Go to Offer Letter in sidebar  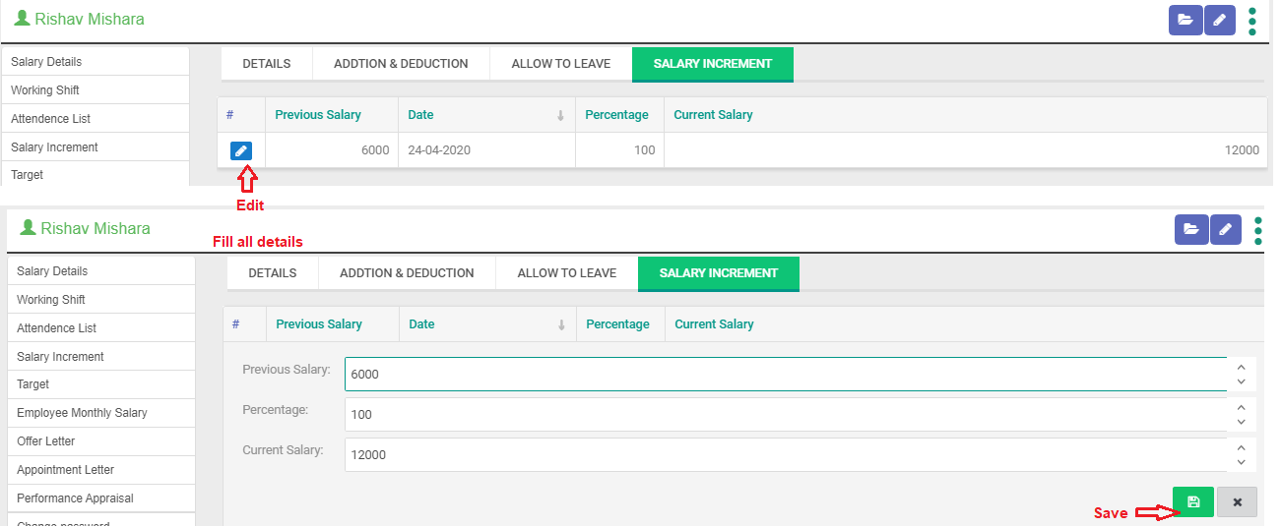coord(45,441)
